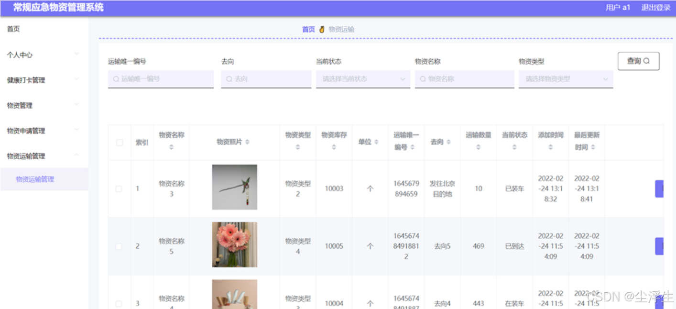Click 退出登录 to log out
Screen dimensions: 676x309
[x=655, y=7]
